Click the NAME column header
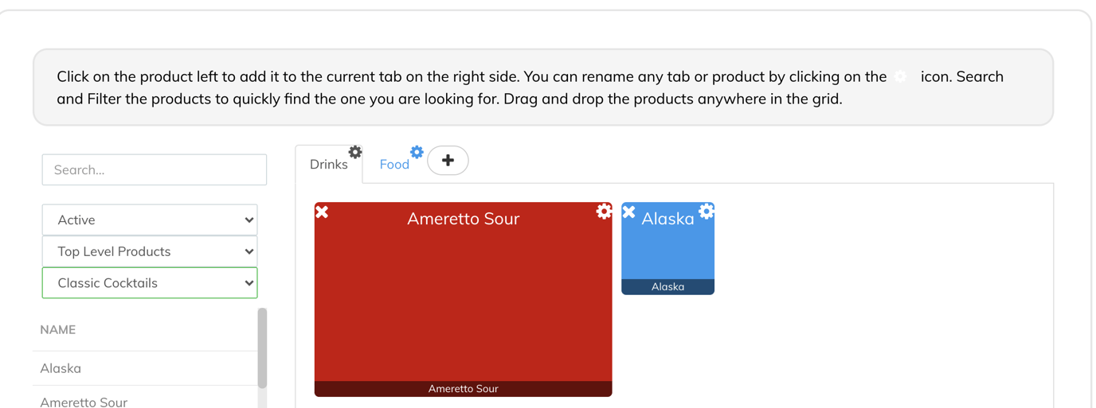This screenshot has height=408, width=1096. pos(58,329)
